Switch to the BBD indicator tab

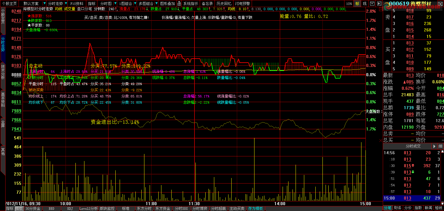pyautogui.click(x=51, y=209)
